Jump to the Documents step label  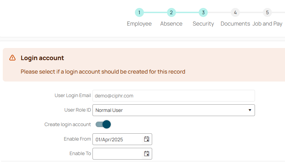(235, 24)
